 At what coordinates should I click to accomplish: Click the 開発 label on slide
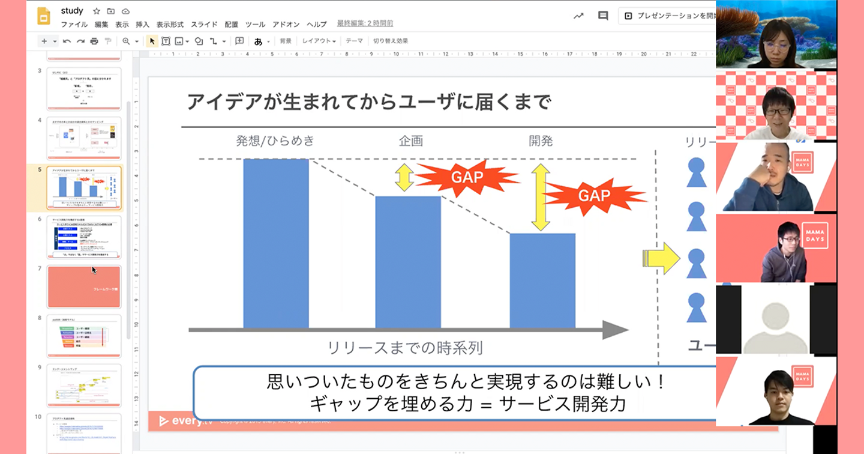pyautogui.click(x=541, y=141)
